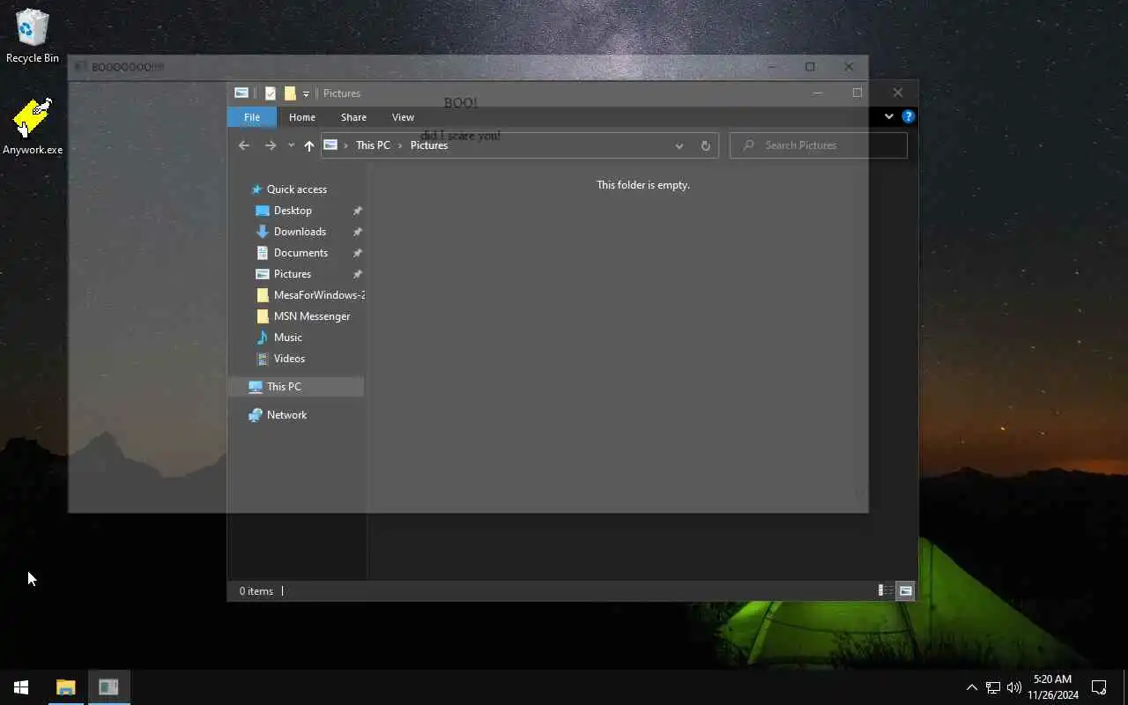The width and height of the screenshot is (1128, 705).
Task: Open the volume tray icon
Action: [x=1013, y=687]
